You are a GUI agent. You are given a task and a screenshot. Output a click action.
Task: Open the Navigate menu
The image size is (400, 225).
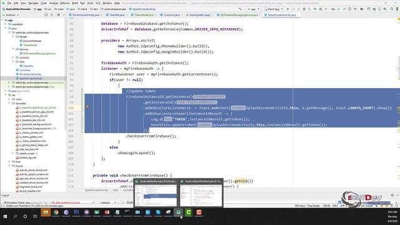[x=33, y=3]
